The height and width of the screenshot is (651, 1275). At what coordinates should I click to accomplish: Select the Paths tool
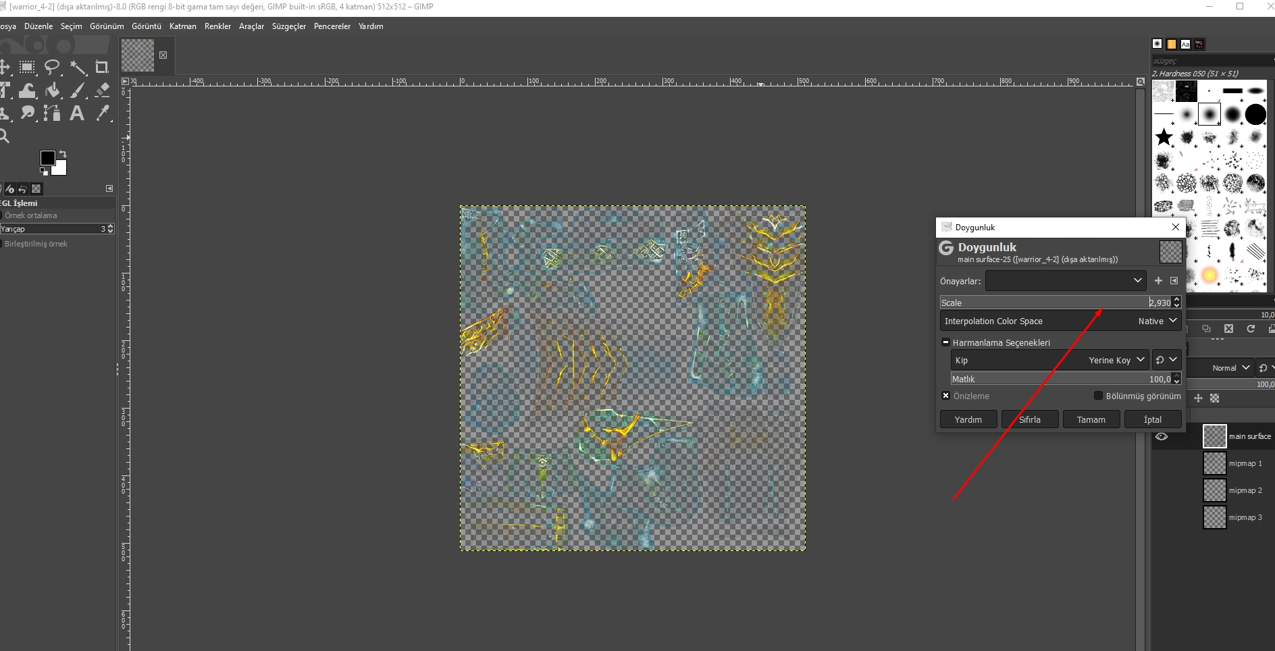52,113
